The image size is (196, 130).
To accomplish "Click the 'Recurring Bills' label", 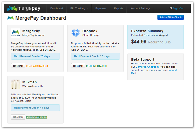I will [x=159, y=42].
